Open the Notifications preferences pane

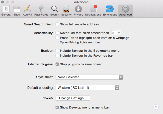(x=93, y=11)
